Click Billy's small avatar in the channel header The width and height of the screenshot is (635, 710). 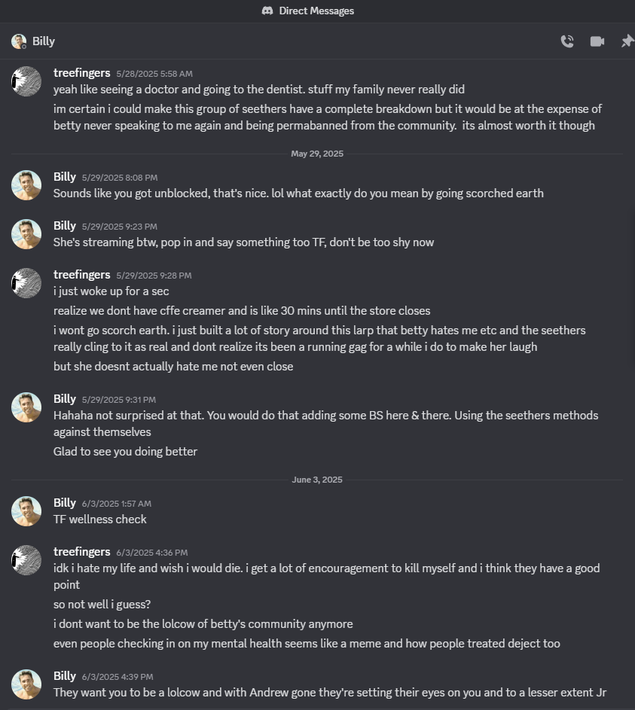[x=19, y=41]
